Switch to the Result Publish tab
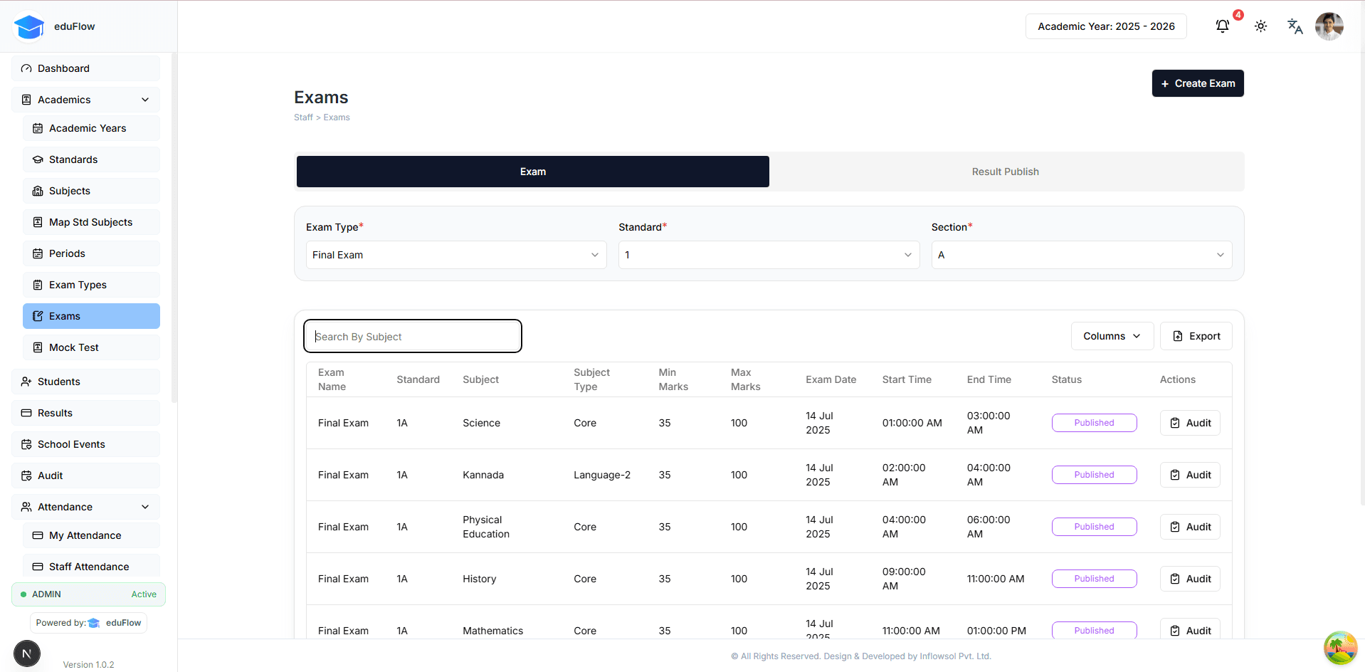The height and width of the screenshot is (672, 1365). coord(1005,172)
